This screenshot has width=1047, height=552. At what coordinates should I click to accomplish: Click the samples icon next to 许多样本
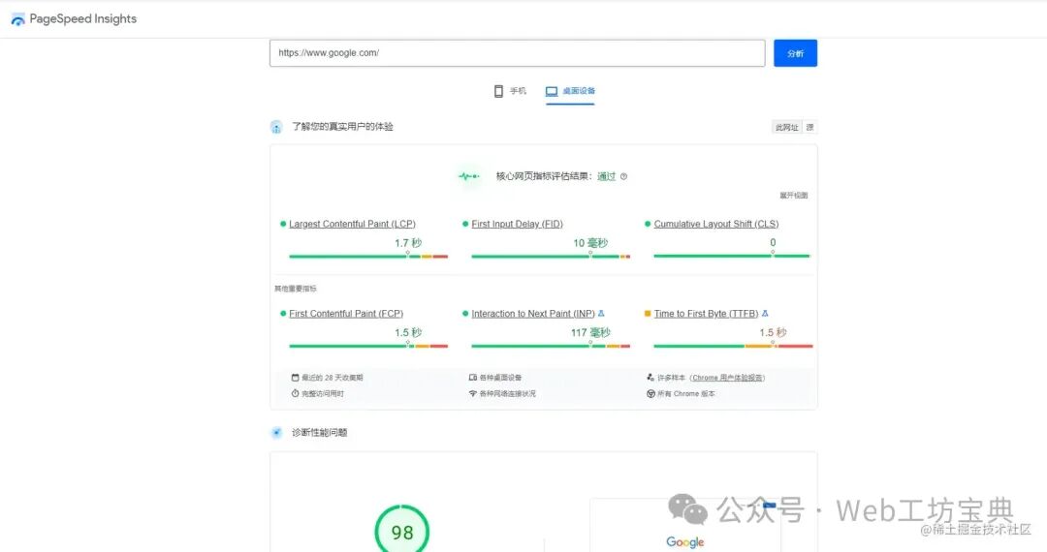[650, 378]
